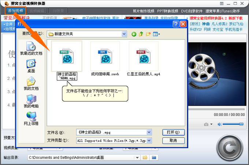Click the snapshot camera icon
The width and height of the screenshot is (249, 165).
pyautogui.click(x=206, y=124)
